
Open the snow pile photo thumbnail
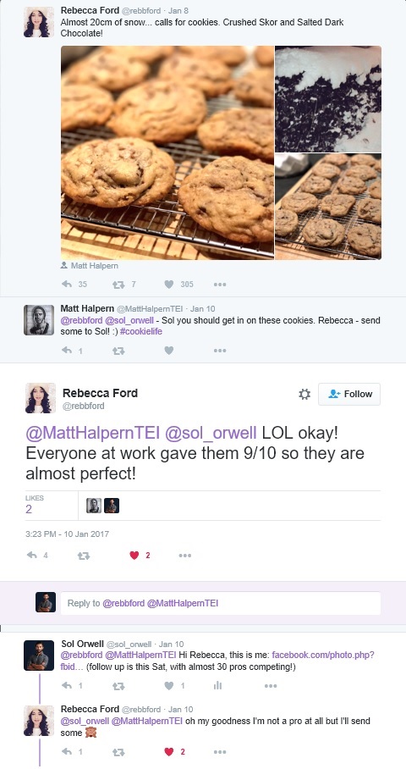(328, 99)
